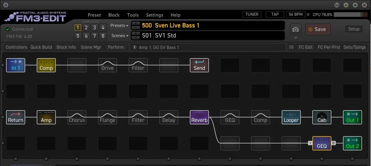The width and height of the screenshot is (371, 166).
Task: Select the Comp block before Looper
Action: click(261, 117)
